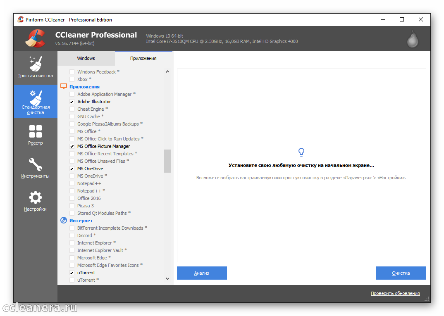Click the CCleaner logo in header
Image resolution: width=444 pixels, height=316 pixels.
point(35,39)
